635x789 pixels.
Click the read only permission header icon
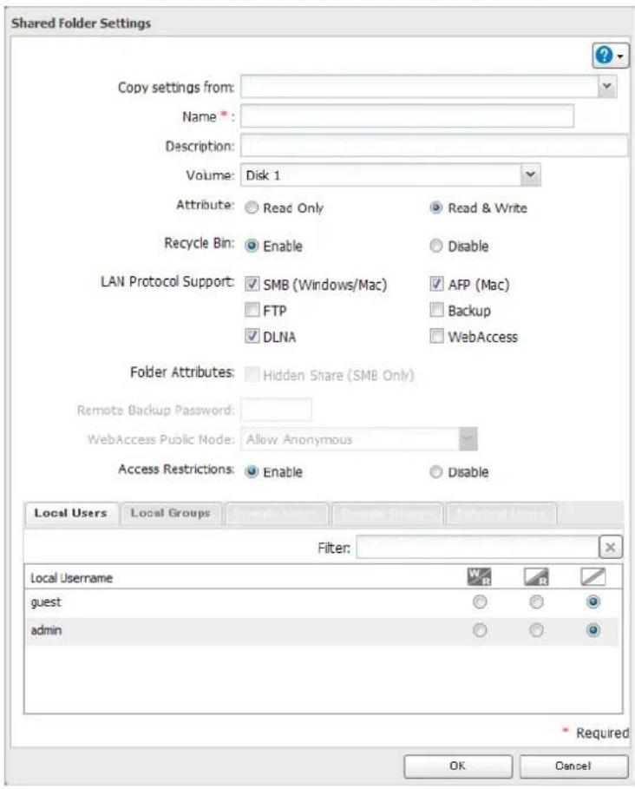click(x=536, y=576)
